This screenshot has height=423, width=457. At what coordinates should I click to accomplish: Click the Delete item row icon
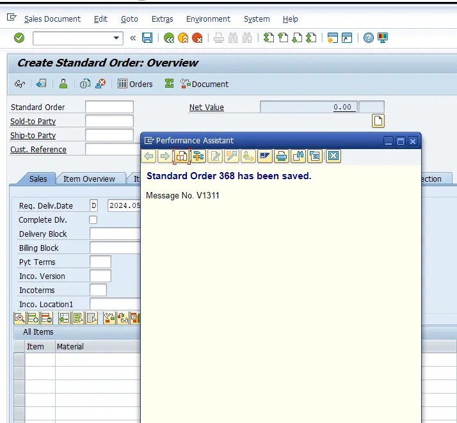[47, 318]
